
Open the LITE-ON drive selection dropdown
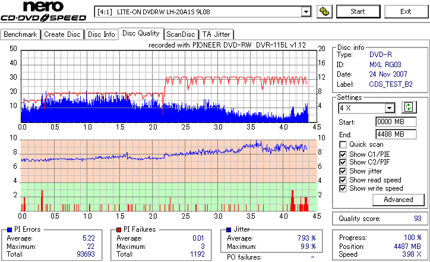pyautogui.click(x=306, y=12)
